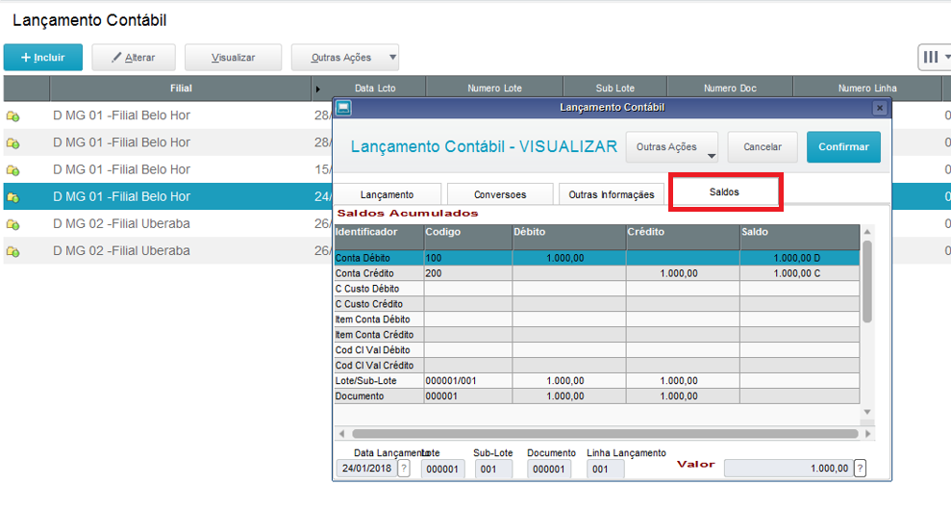This screenshot has height=511, width=951.
Task: Open dialog Outras Ações dropdown
Action: coord(672,147)
